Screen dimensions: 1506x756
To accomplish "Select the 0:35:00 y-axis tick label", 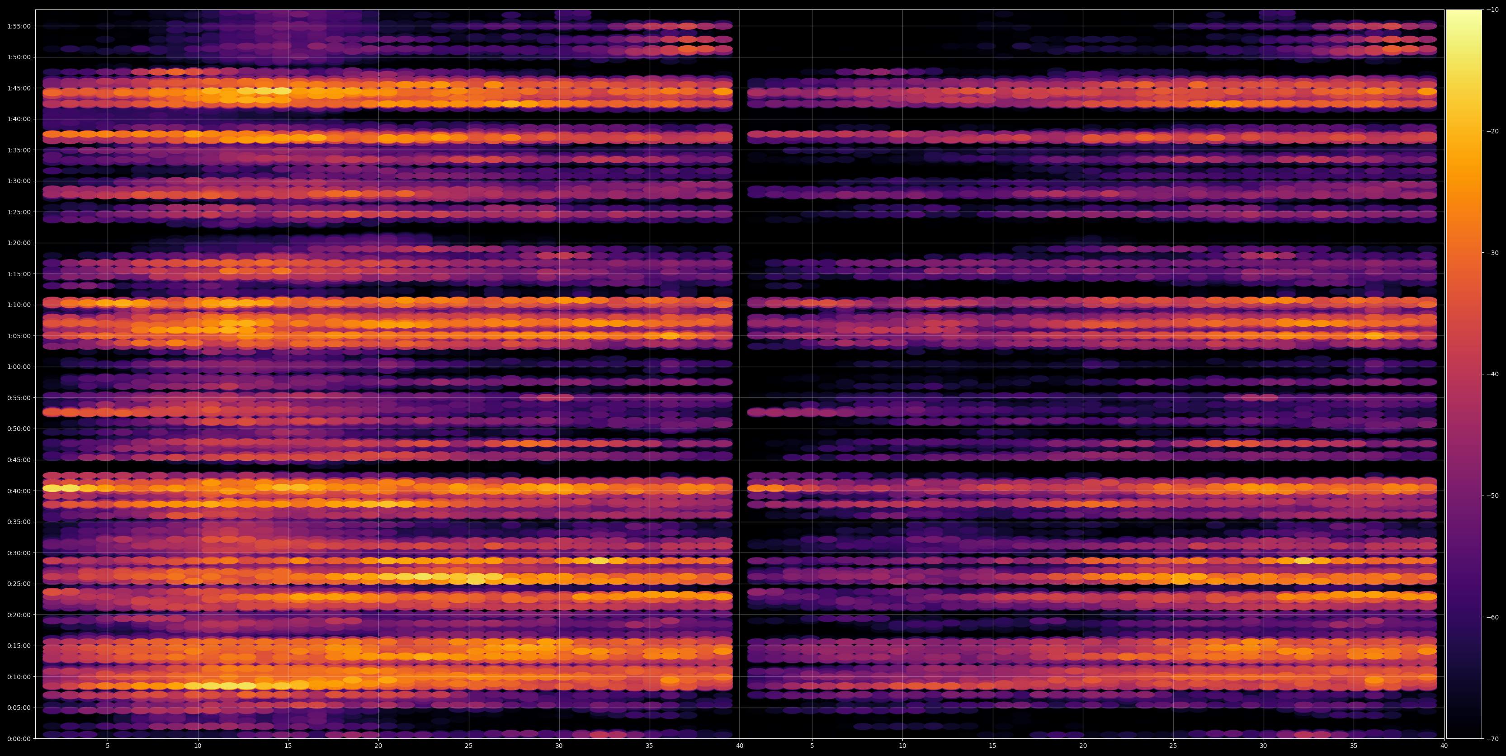I will 19,521.
